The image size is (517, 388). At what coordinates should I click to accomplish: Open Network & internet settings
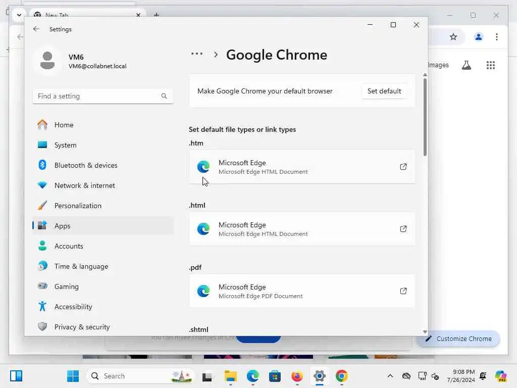(x=103, y=185)
